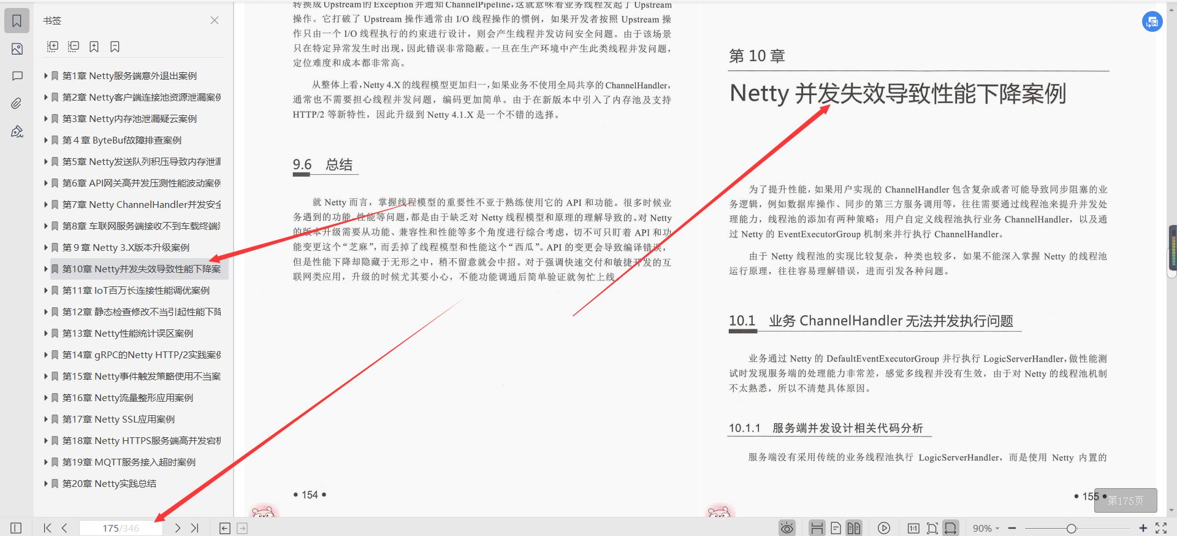Open bookmark 第13章 Netty性能统计误区案例
Viewport: 1177px width, 536px height.
tap(128, 334)
